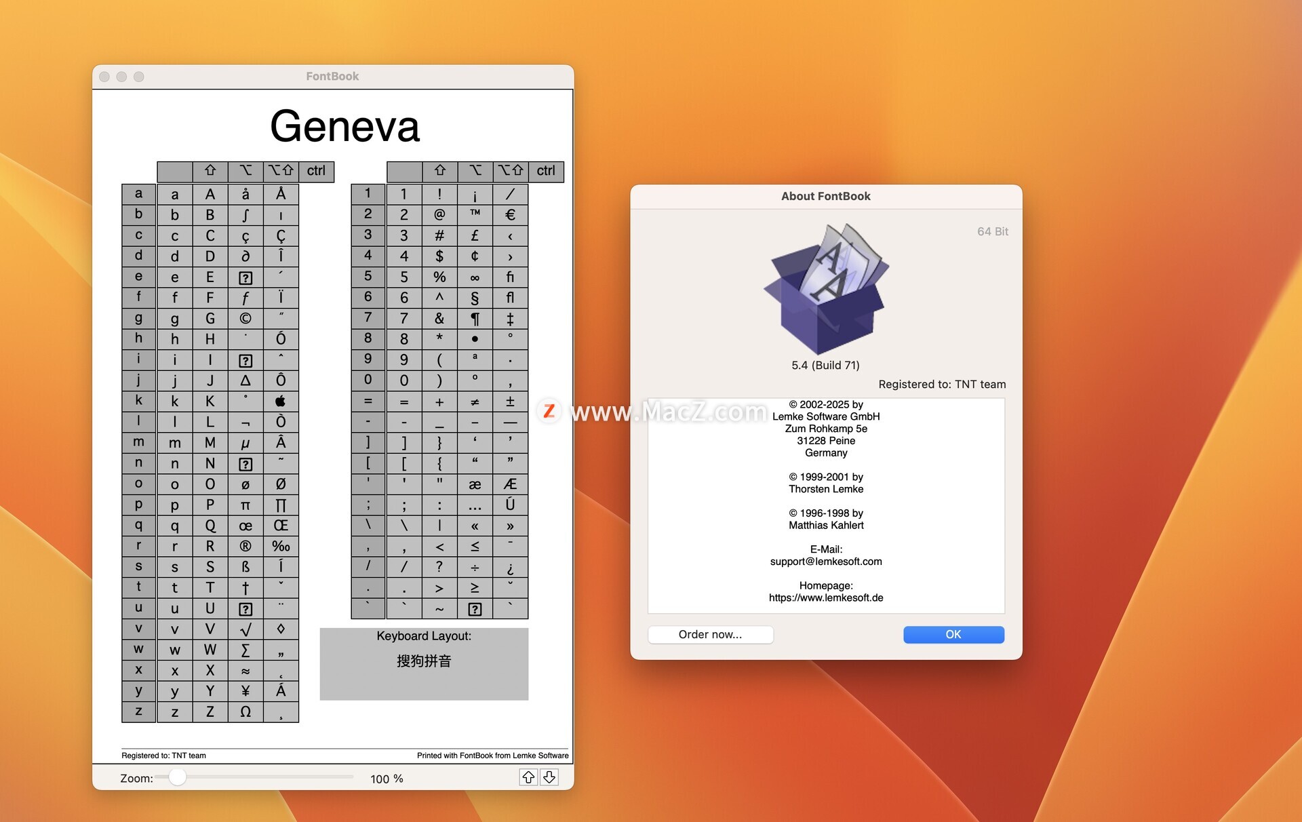Click the shift arrow header in right table
Viewport: 1302px width, 822px height.
tap(440, 171)
